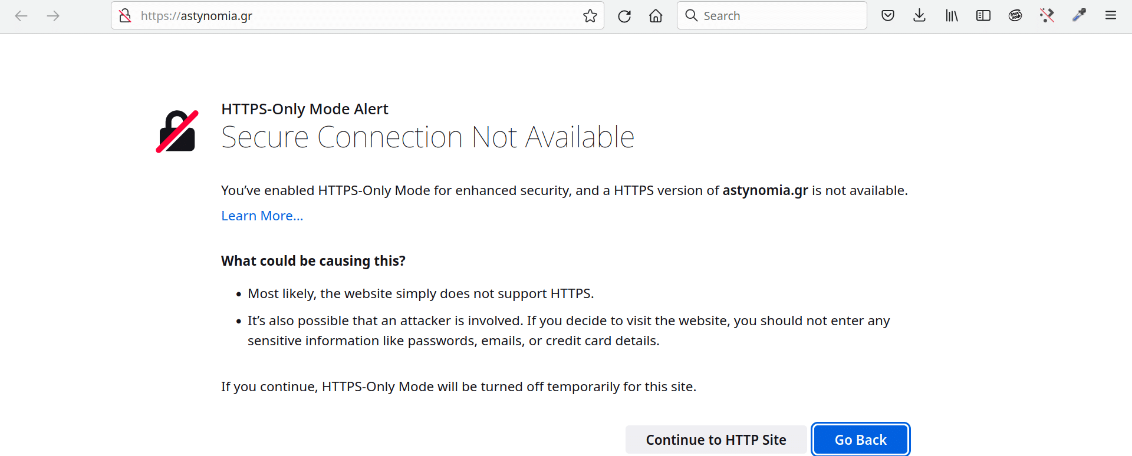Click Continue to HTTP Site button
Viewport: 1132px width, 456px height.
[x=716, y=440]
